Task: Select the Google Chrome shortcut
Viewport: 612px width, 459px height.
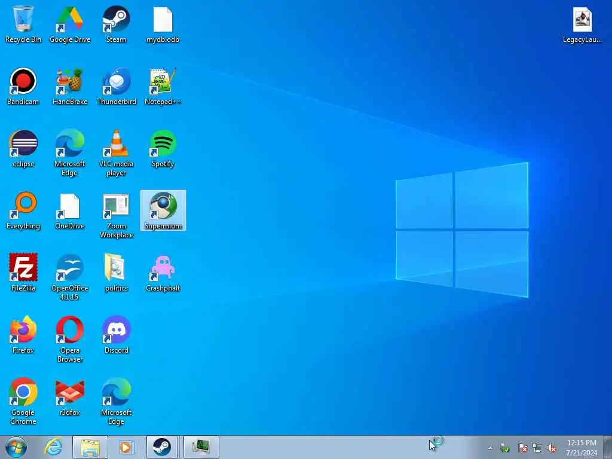Action: coord(23,401)
